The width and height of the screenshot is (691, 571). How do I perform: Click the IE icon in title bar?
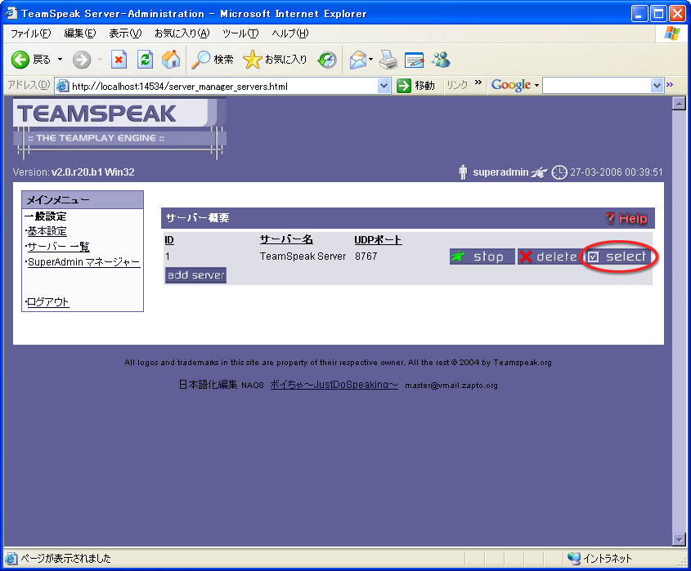pos(11,13)
